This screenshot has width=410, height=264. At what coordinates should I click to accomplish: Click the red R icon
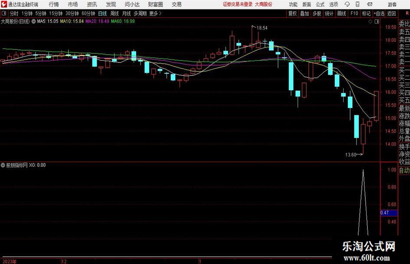[407, 13]
